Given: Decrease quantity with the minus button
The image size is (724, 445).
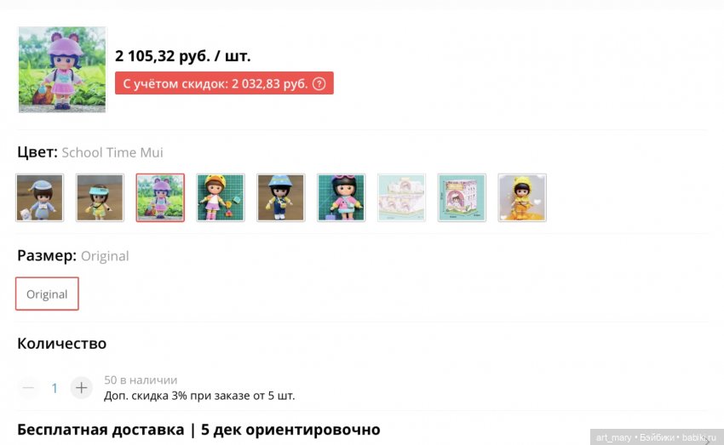Looking at the screenshot, I should coord(29,388).
